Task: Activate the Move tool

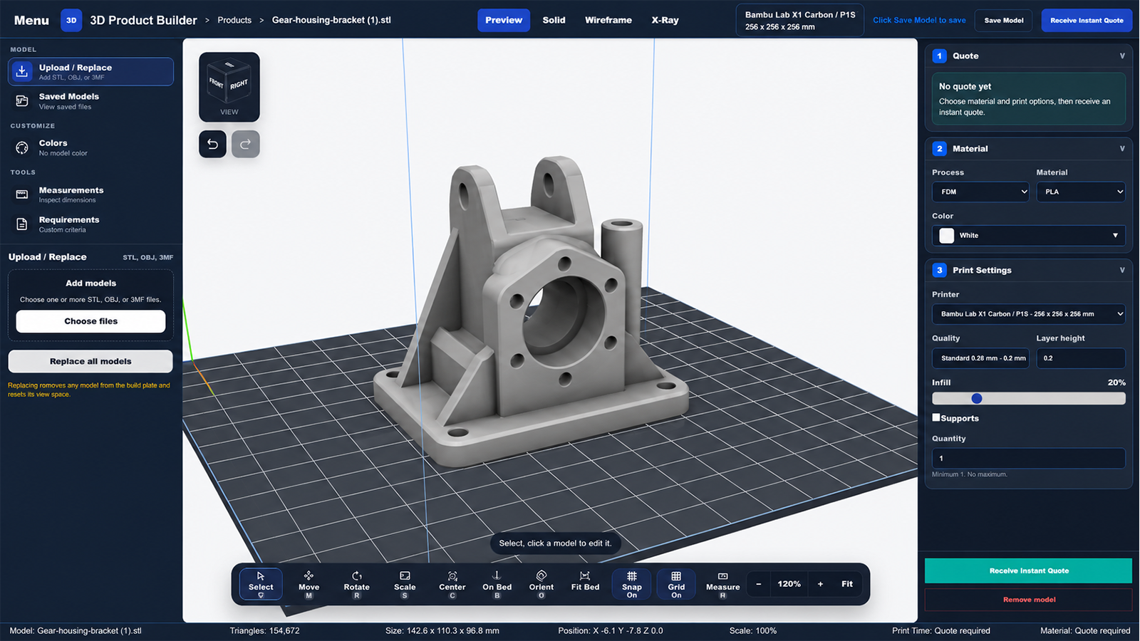Action: click(x=309, y=584)
